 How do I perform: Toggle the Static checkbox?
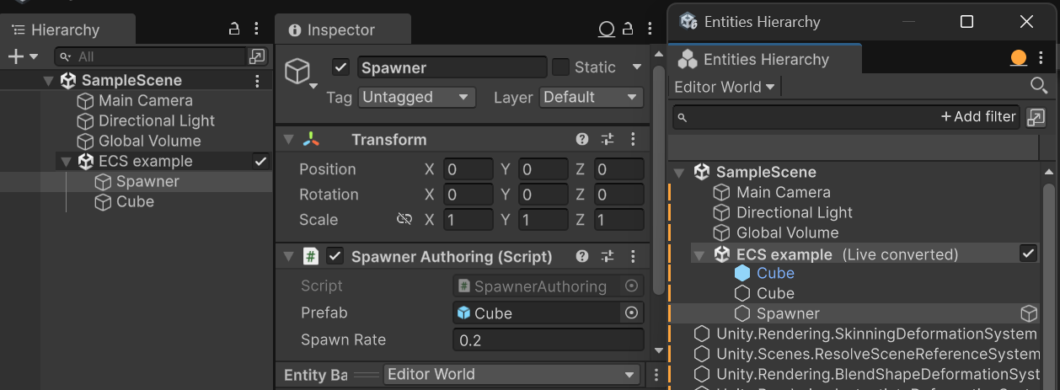[x=560, y=67]
